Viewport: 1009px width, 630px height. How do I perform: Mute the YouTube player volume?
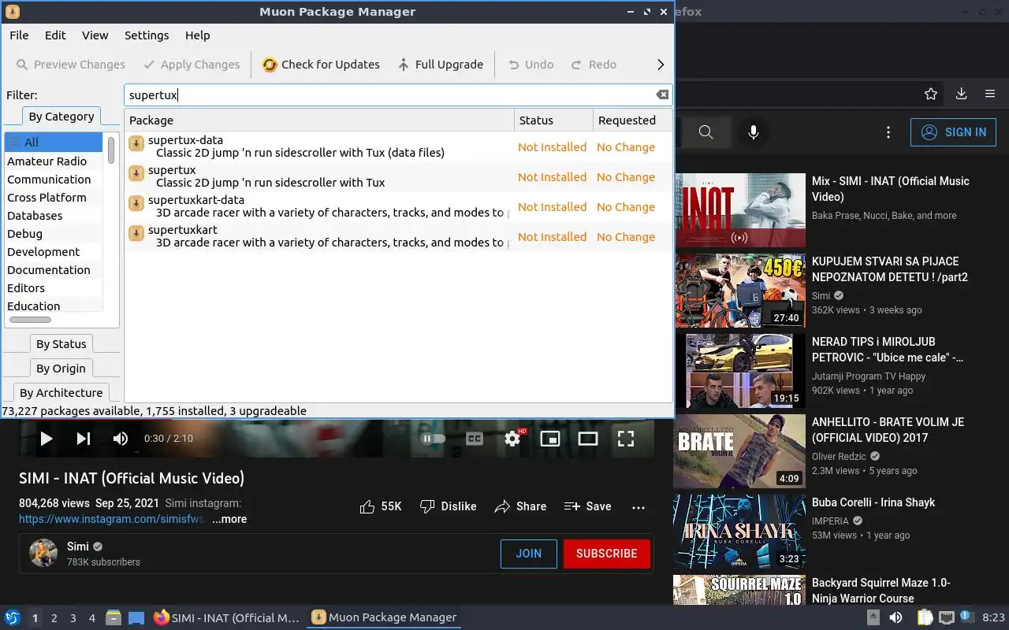(120, 439)
